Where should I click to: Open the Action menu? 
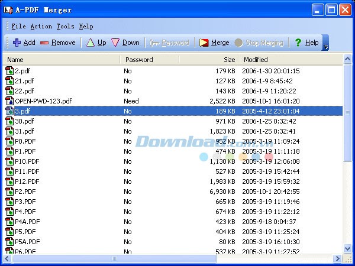coord(41,27)
